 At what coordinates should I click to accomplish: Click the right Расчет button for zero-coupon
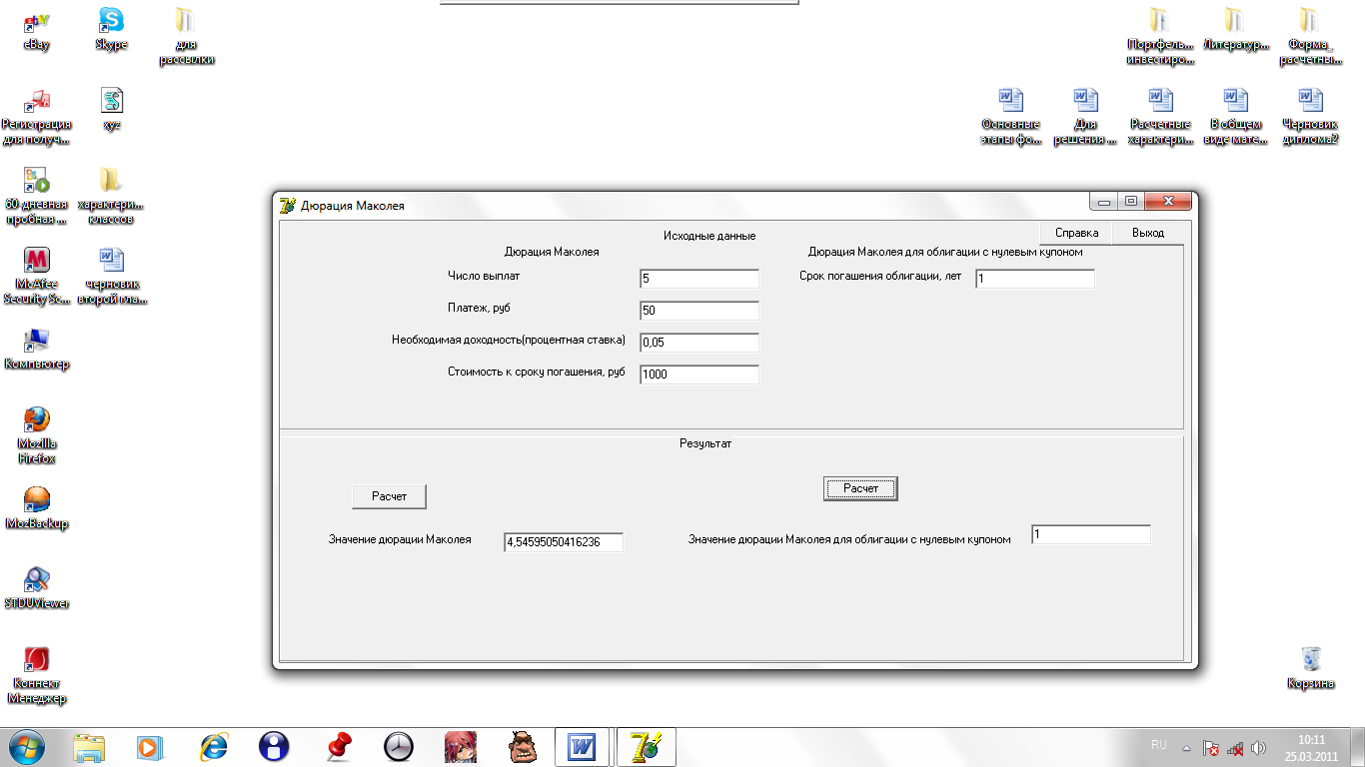click(860, 488)
